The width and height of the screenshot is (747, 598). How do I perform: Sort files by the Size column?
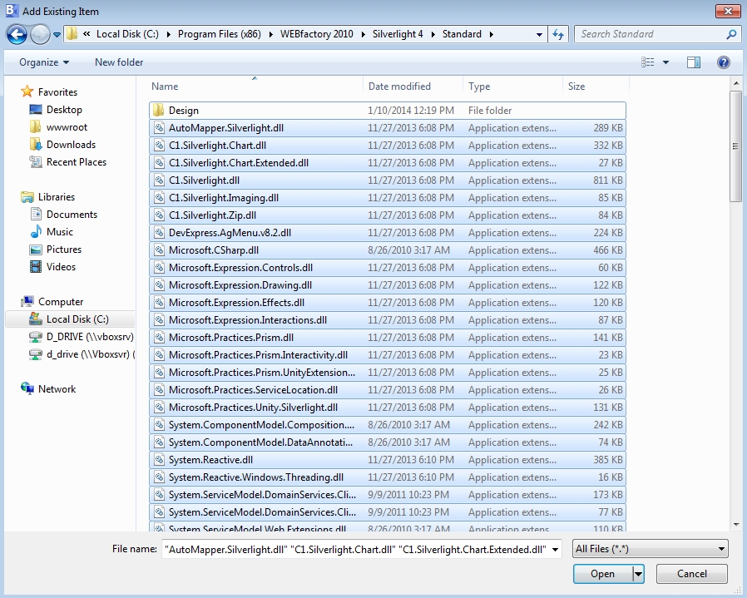576,86
